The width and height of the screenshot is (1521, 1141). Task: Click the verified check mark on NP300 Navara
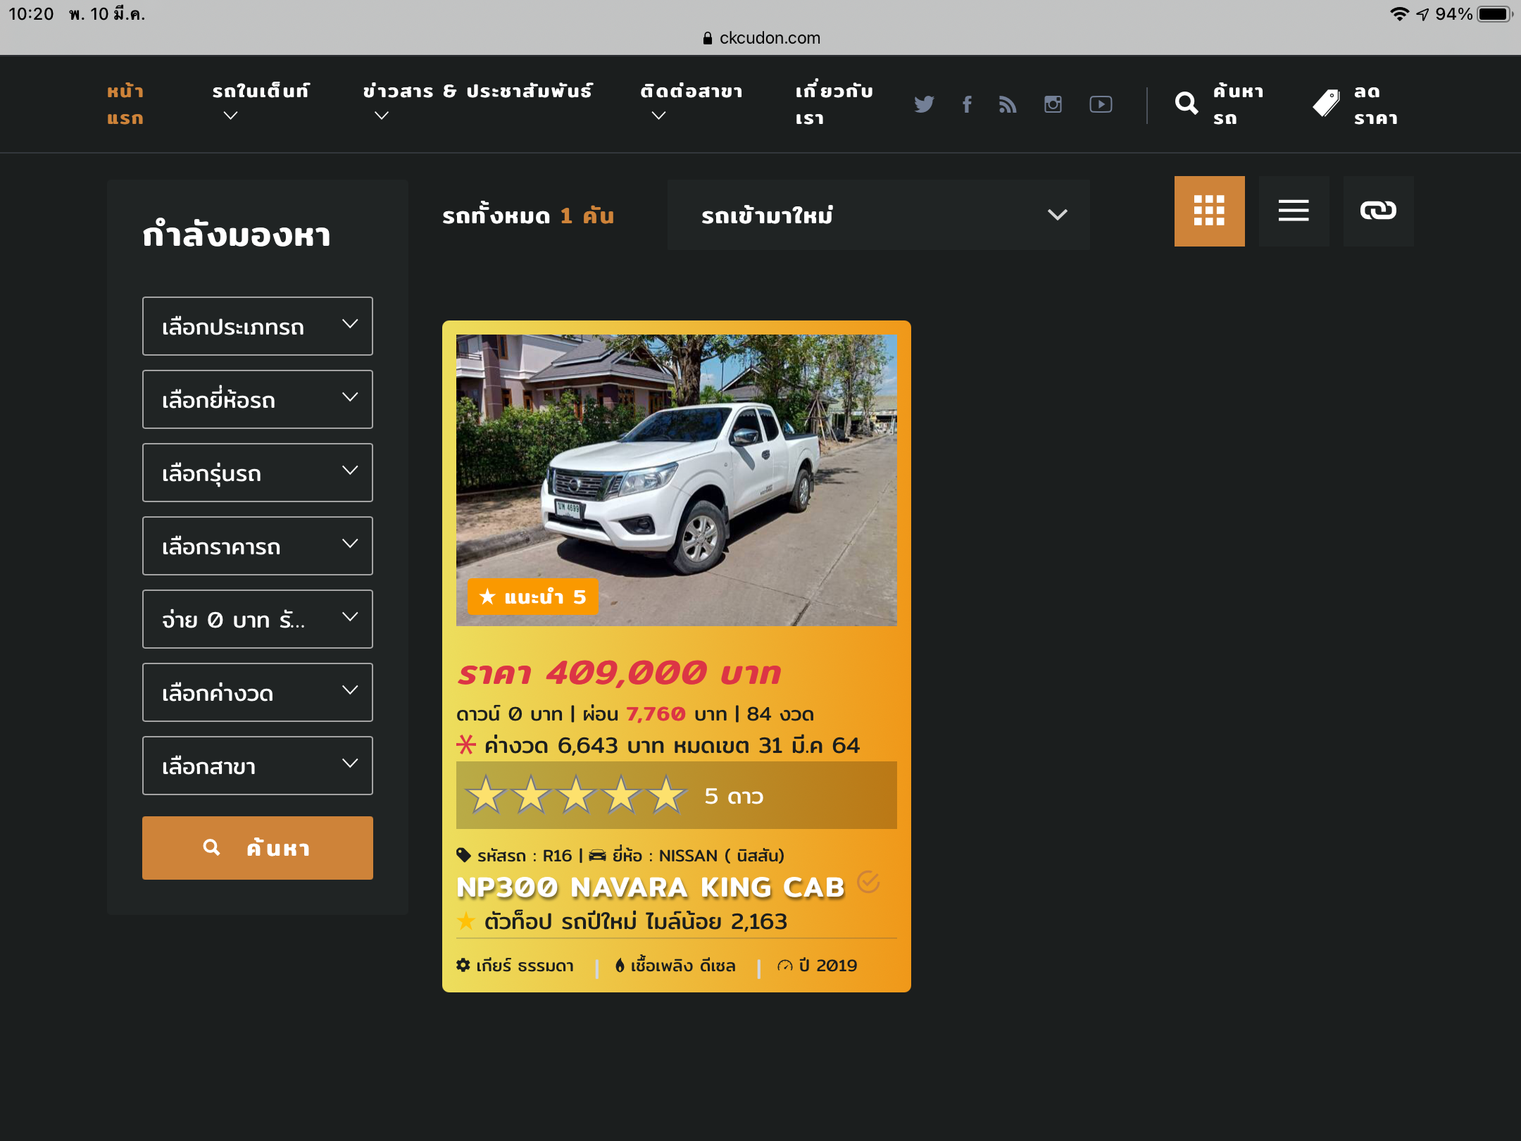[868, 882]
